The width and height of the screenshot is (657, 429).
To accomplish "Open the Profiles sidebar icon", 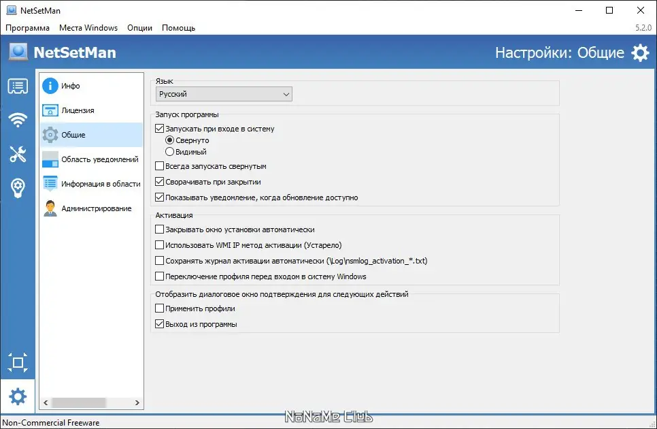I will [18, 86].
